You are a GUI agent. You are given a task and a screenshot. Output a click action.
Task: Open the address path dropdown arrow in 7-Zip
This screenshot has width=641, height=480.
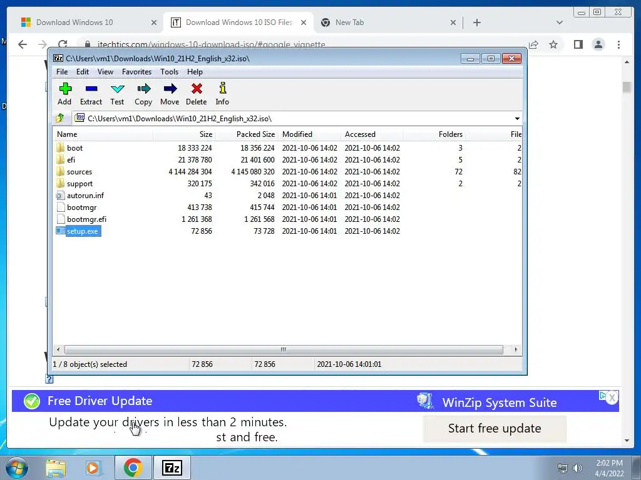(517, 118)
